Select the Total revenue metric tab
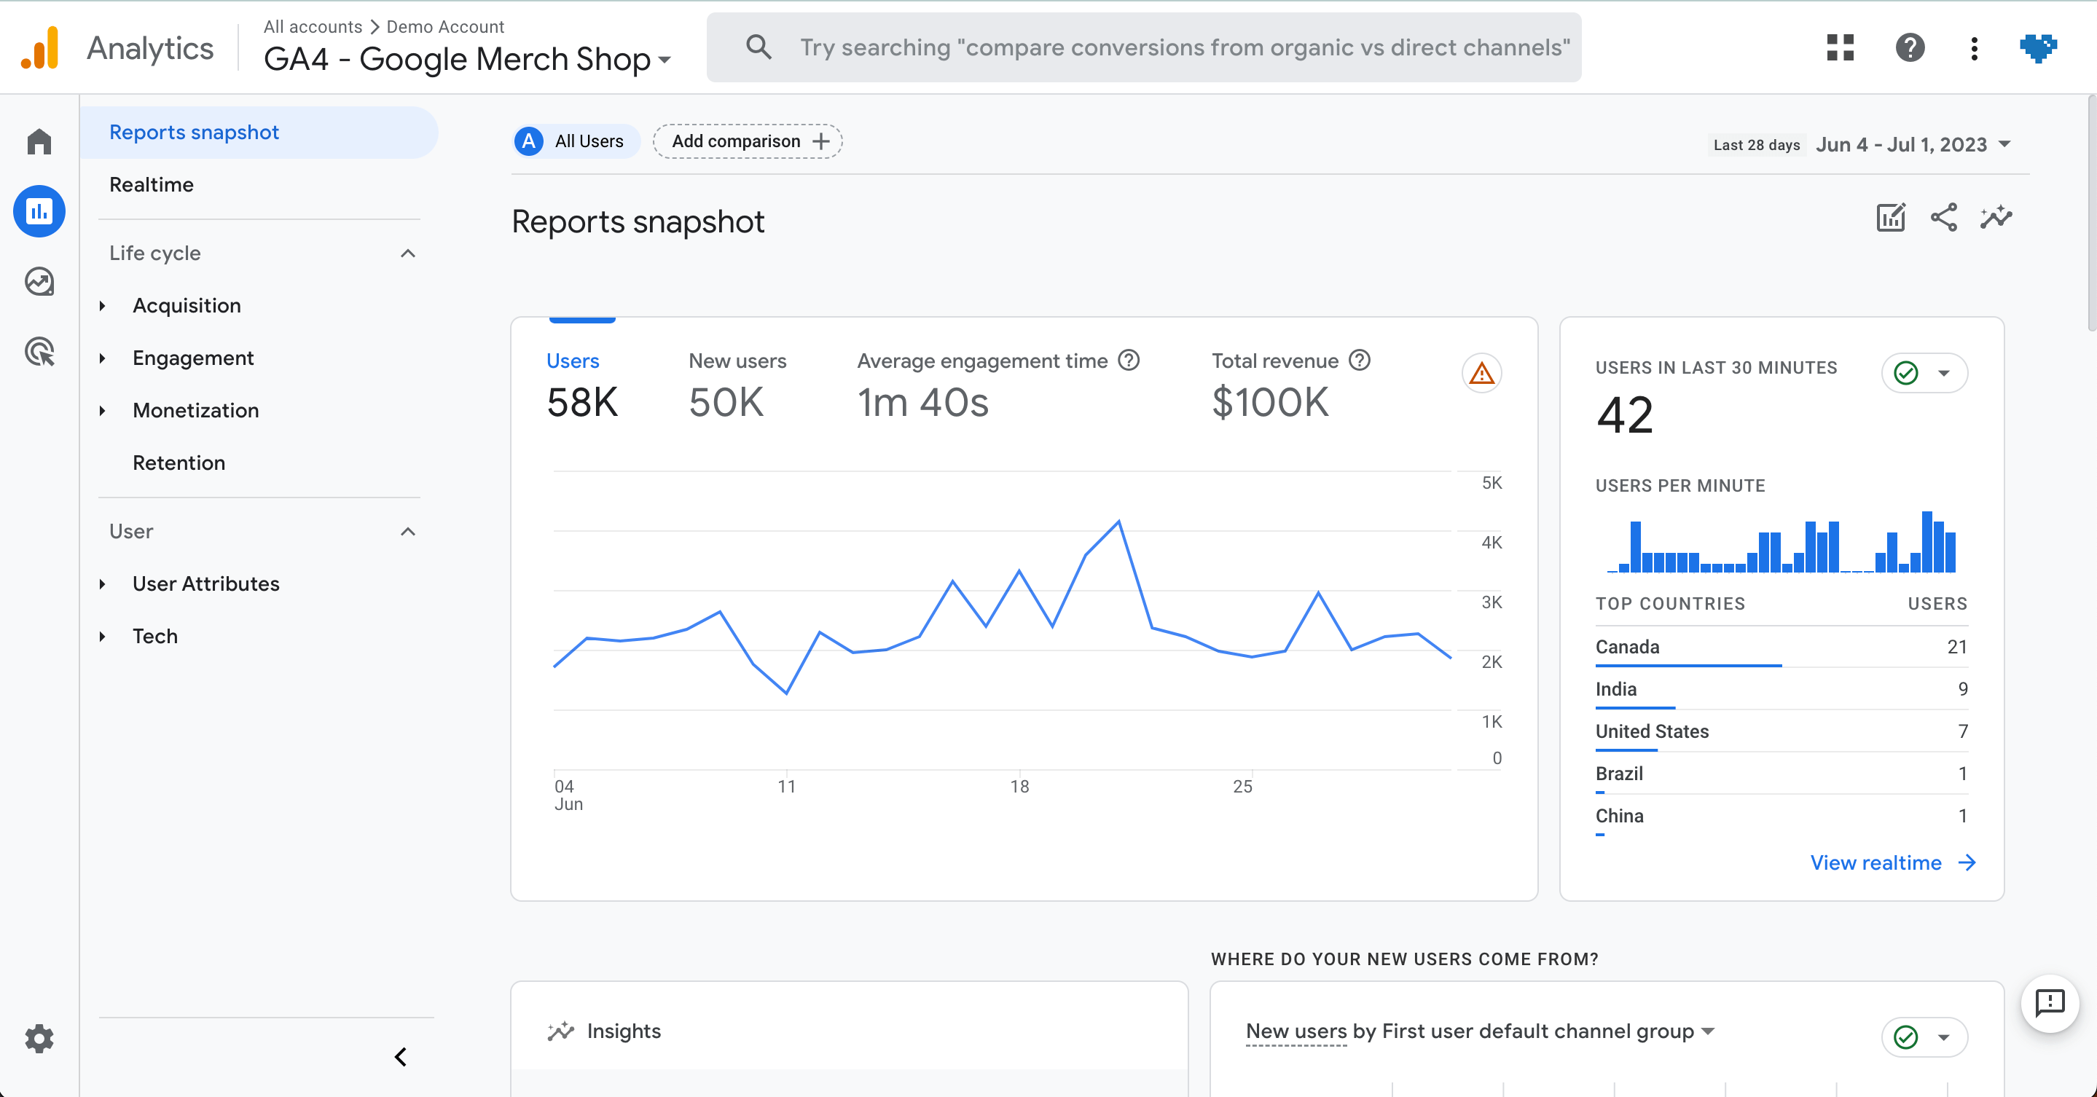Screen dimensions: 2097x1097 1291,387
